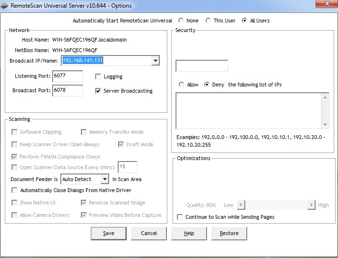Enable Continue to Scan while Sending Pages
Image resolution: width=338 pixels, height=258 pixels.
pos(180,217)
